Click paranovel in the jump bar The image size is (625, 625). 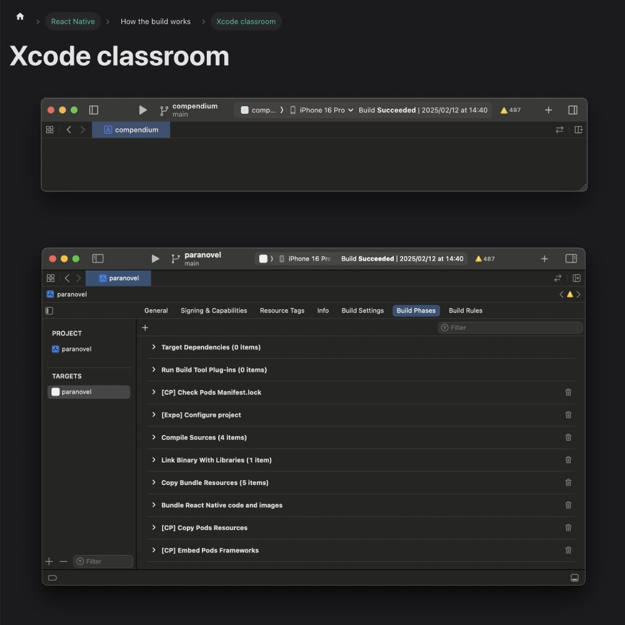pyautogui.click(x=67, y=294)
